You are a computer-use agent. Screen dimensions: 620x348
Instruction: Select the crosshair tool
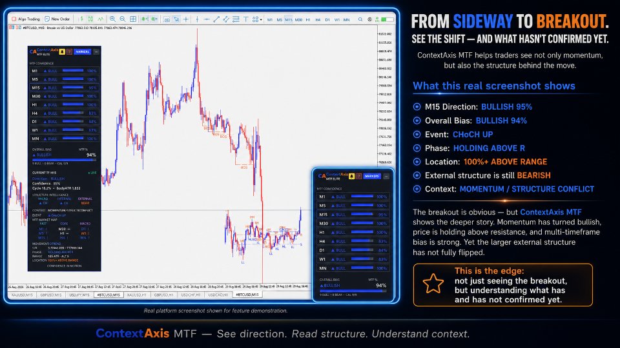pos(186,19)
